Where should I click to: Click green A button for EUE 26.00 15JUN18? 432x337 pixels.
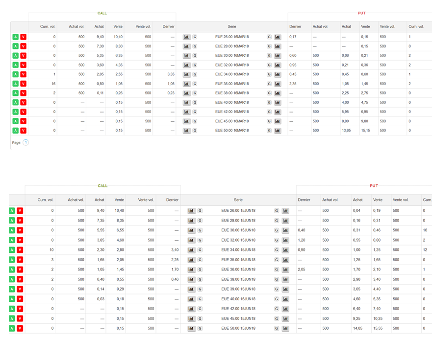[12, 211]
